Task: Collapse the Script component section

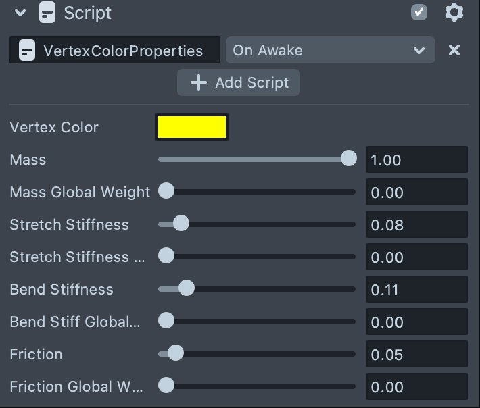Action: 20,13
